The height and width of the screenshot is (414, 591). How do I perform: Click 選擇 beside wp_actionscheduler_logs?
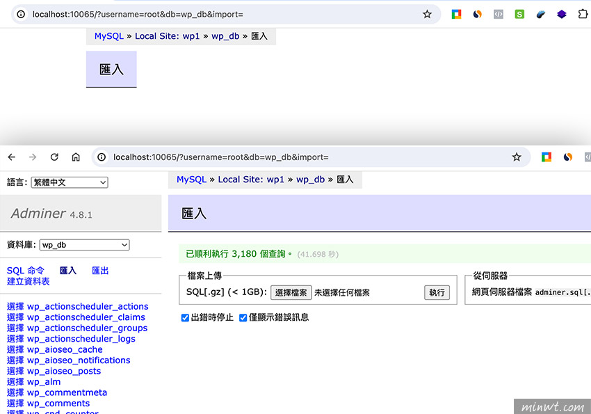pyautogui.click(x=15, y=339)
